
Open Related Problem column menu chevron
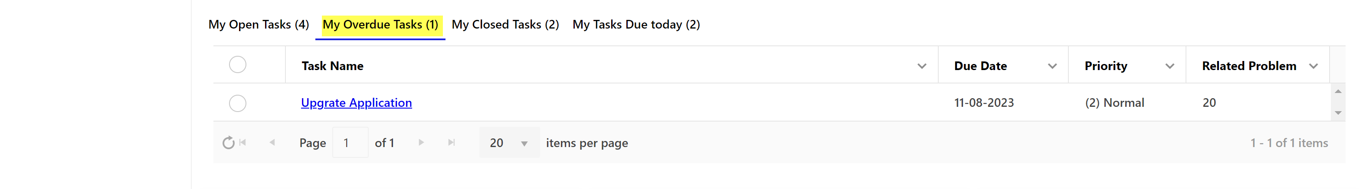click(x=1313, y=66)
